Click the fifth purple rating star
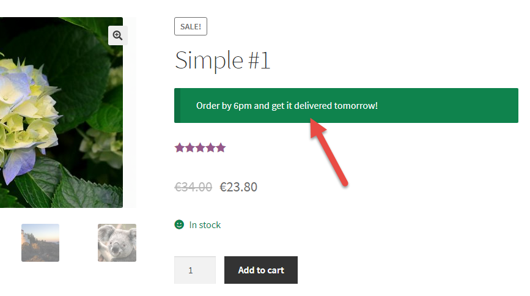The height and width of the screenshot is (296, 530). pyautogui.click(x=221, y=148)
